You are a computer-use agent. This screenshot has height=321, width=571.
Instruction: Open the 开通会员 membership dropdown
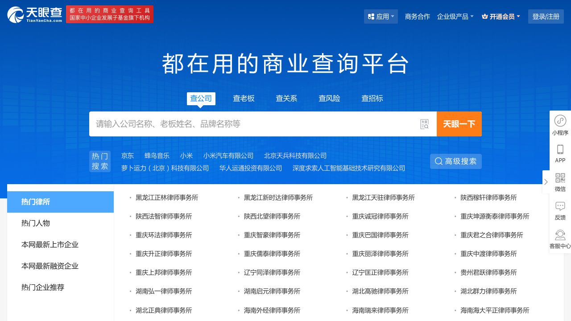tap(501, 16)
